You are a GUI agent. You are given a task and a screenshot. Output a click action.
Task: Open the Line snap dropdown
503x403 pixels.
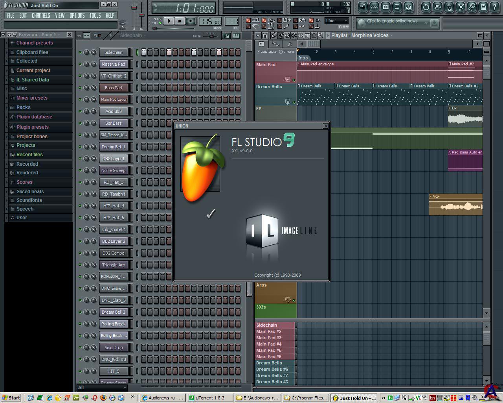(x=337, y=21)
